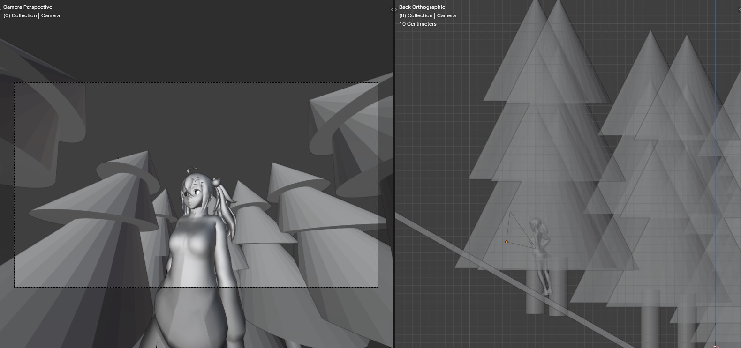The width and height of the screenshot is (741, 348).
Task: Expand the sidebar arrow of the camera viewport
Action: (391, 9)
